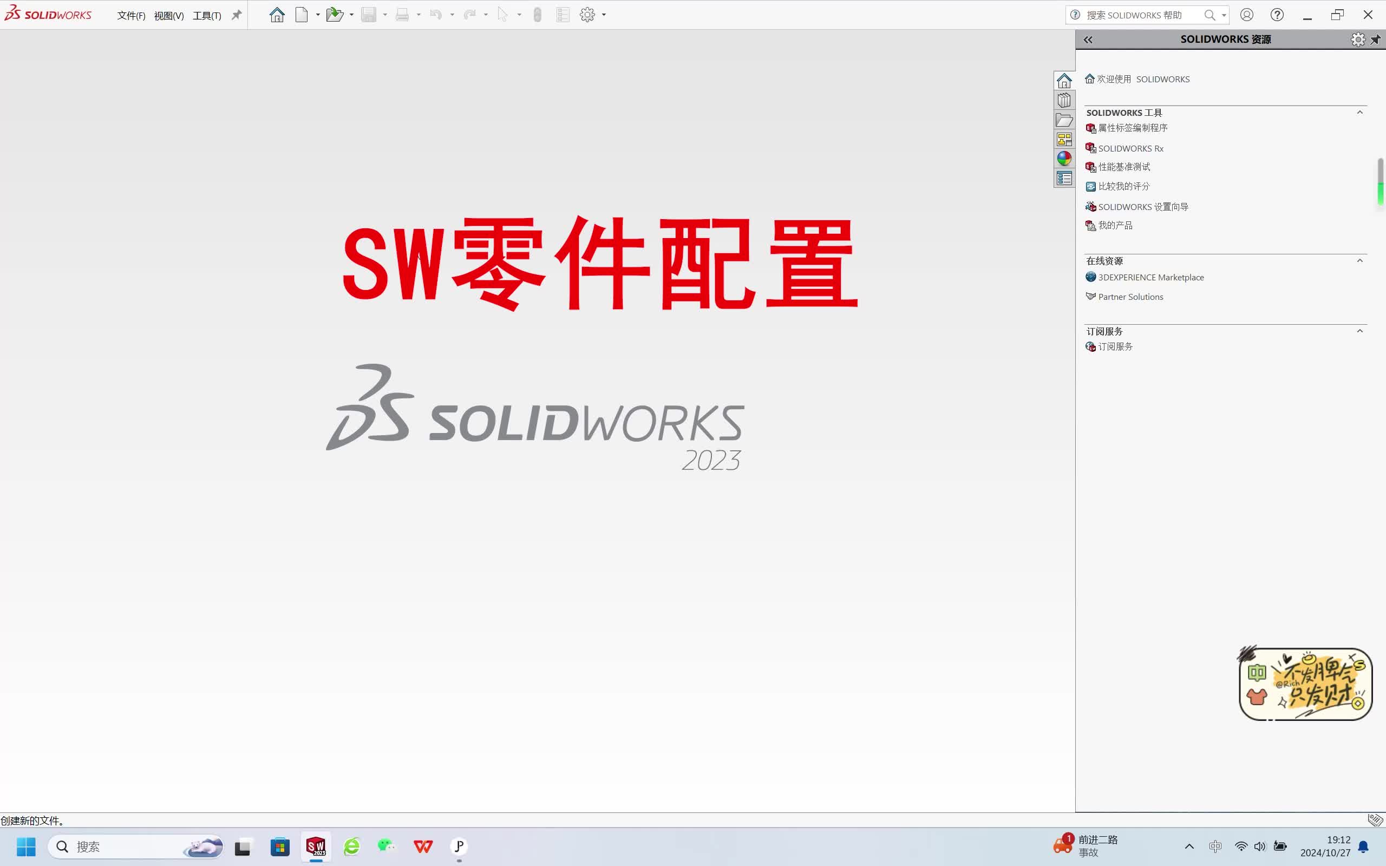Expand Select tool dropdown arrow
The image size is (1386, 866).
coord(519,15)
